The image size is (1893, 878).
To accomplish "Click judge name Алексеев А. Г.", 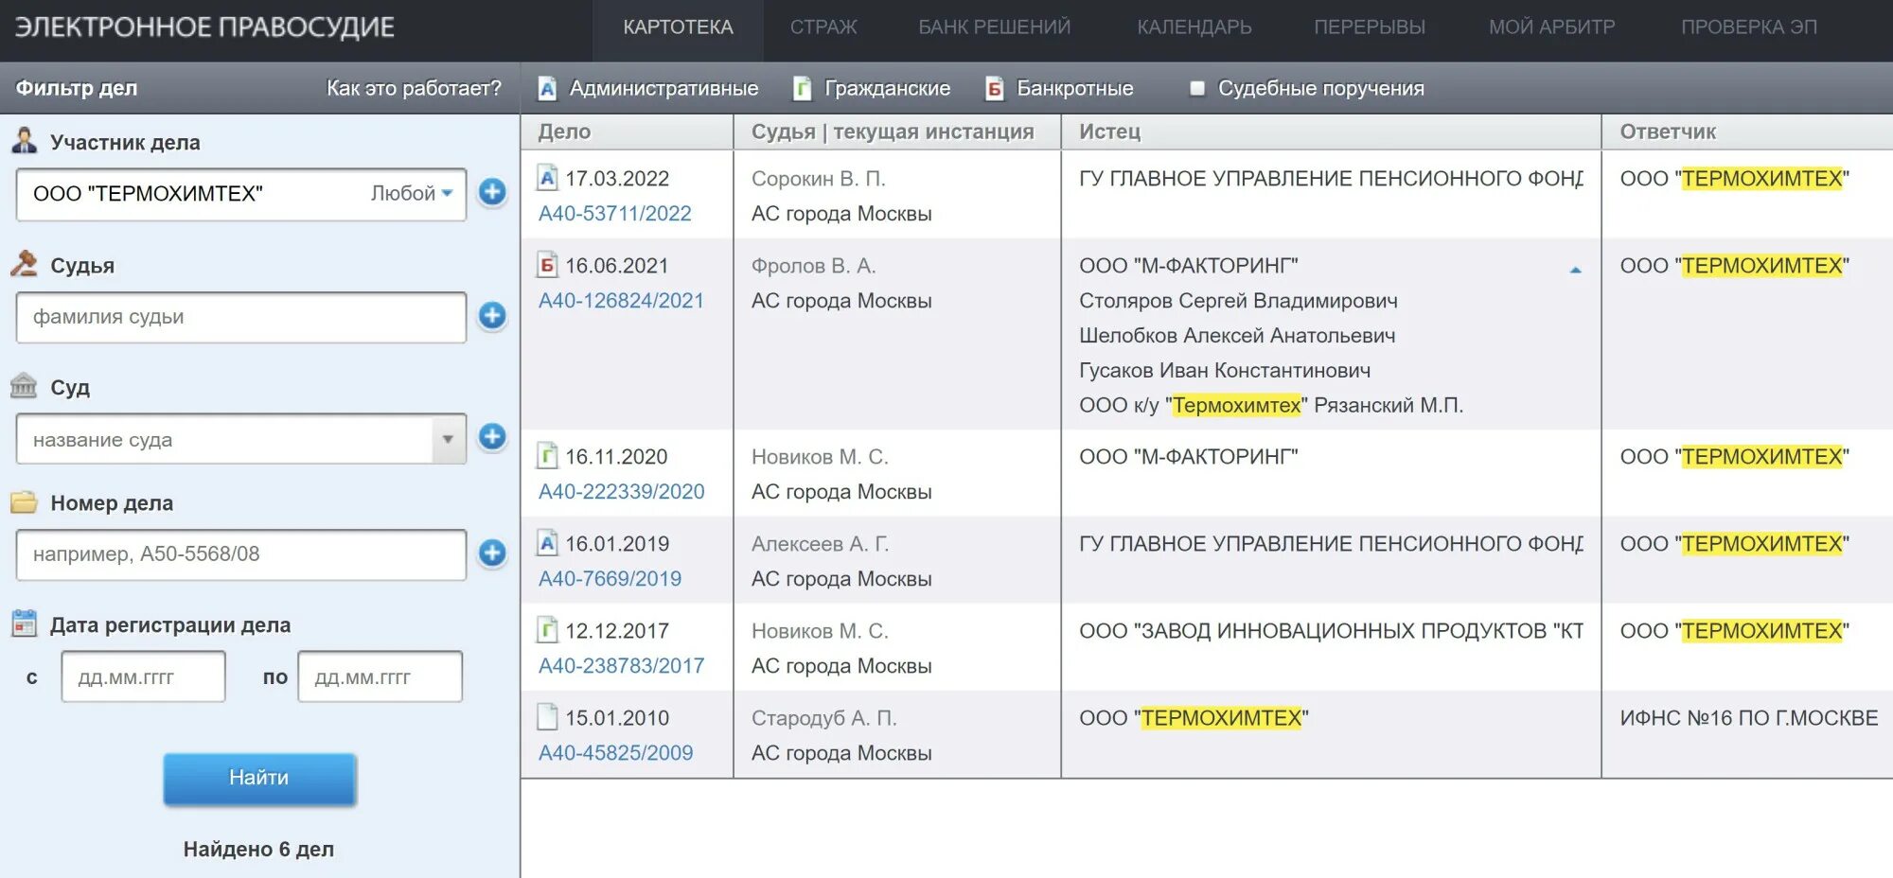I will (821, 544).
